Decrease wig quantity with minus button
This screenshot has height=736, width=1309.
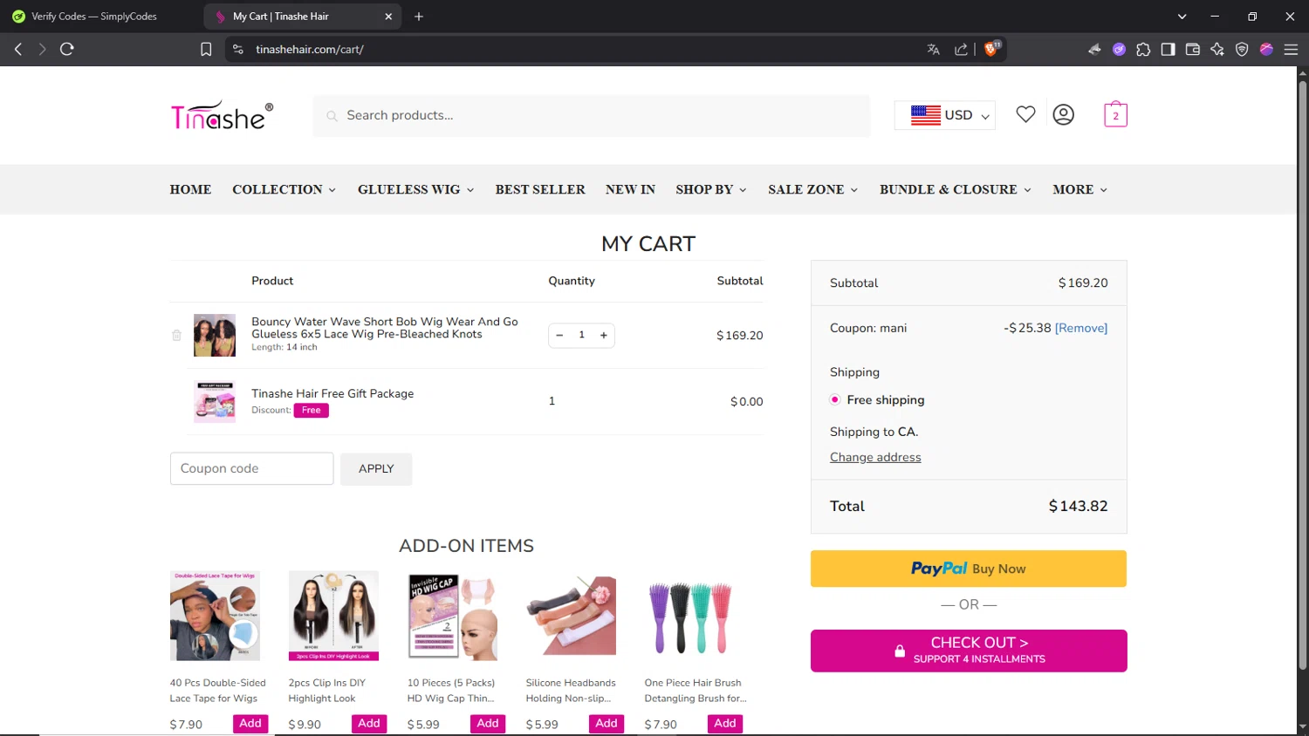coord(559,335)
